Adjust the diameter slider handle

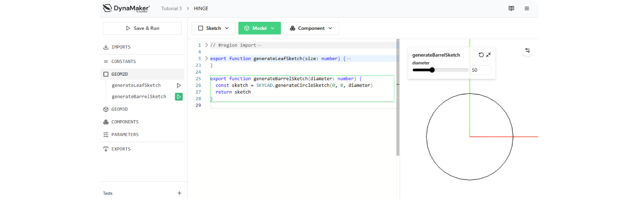(432, 70)
